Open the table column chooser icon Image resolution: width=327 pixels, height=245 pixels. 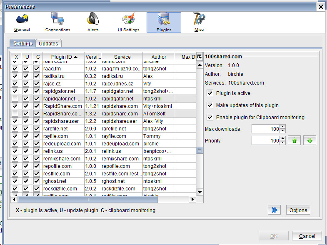199,57
